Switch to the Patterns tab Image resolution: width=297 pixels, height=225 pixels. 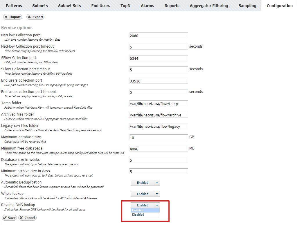tap(14, 6)
